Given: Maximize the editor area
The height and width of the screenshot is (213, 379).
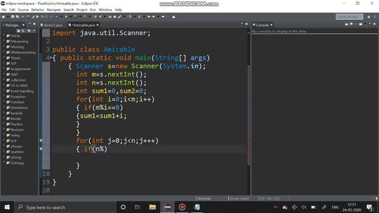Looking at the screenshot, I should pyautogui.click(x=246, y=24).
